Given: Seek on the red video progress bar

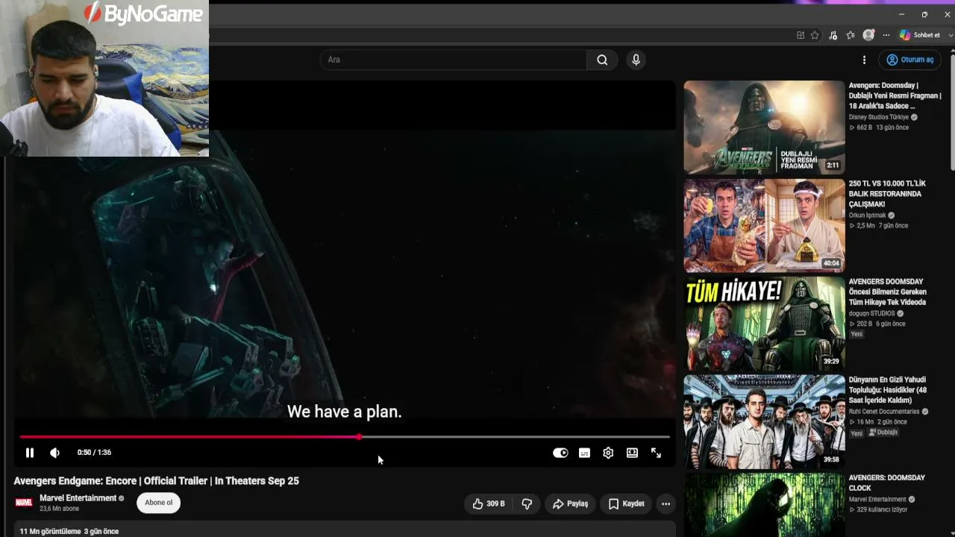Looking at the screenshot, I should pyautogui.click(x=345, y=437).
